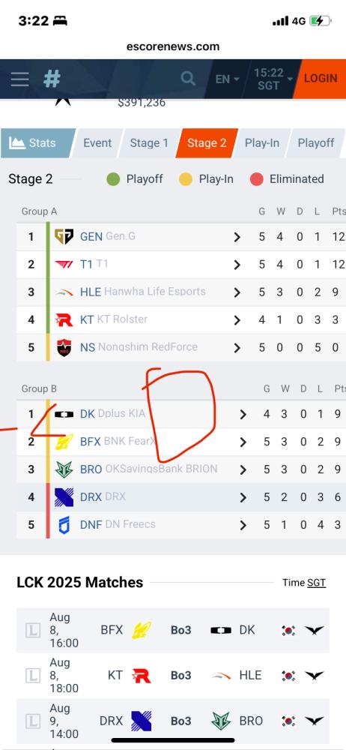
Task: Open the search magnifier icon
Action: [188, 79]
